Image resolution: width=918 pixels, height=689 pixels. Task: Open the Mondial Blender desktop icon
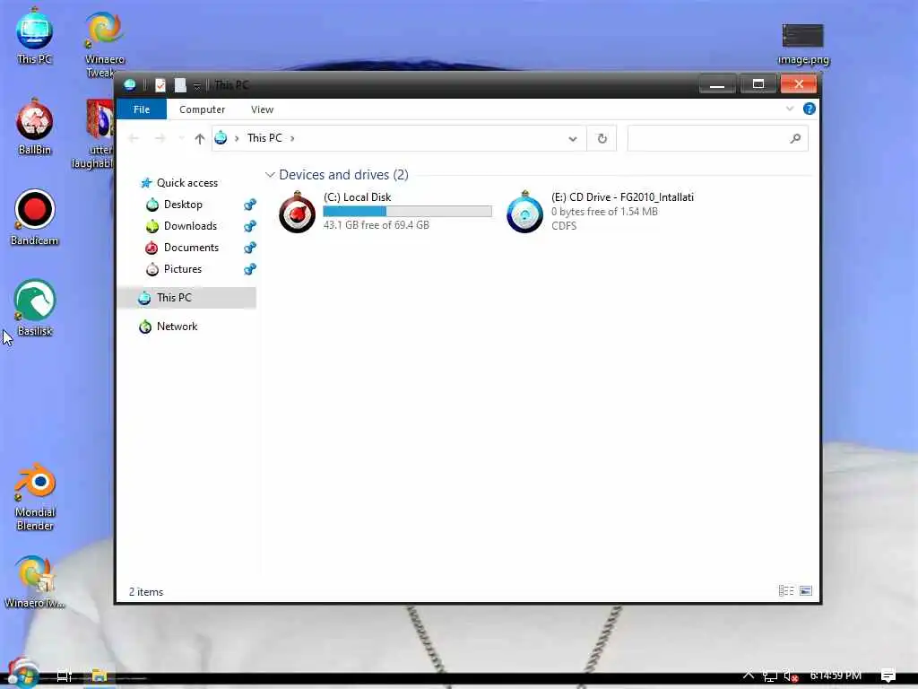[x=35, y=497]
